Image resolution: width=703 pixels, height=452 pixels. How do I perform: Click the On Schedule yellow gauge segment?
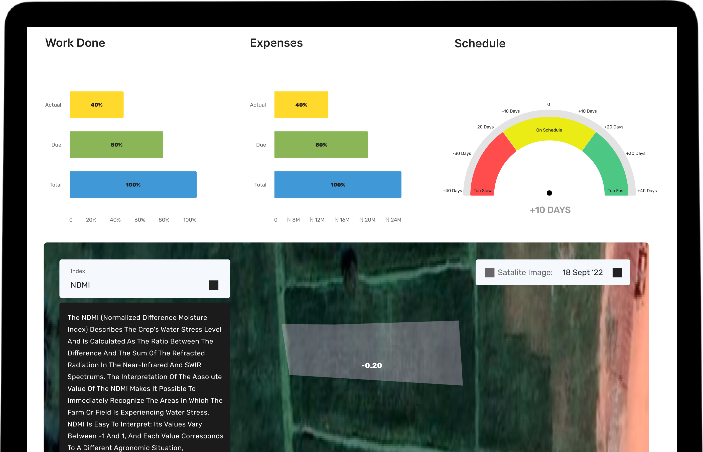[x=549, y=130]
